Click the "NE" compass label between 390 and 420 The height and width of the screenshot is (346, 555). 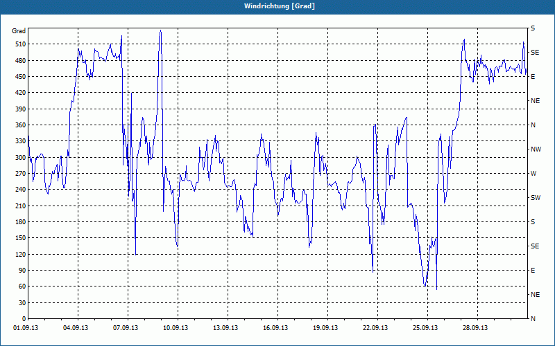pos(536,101)
